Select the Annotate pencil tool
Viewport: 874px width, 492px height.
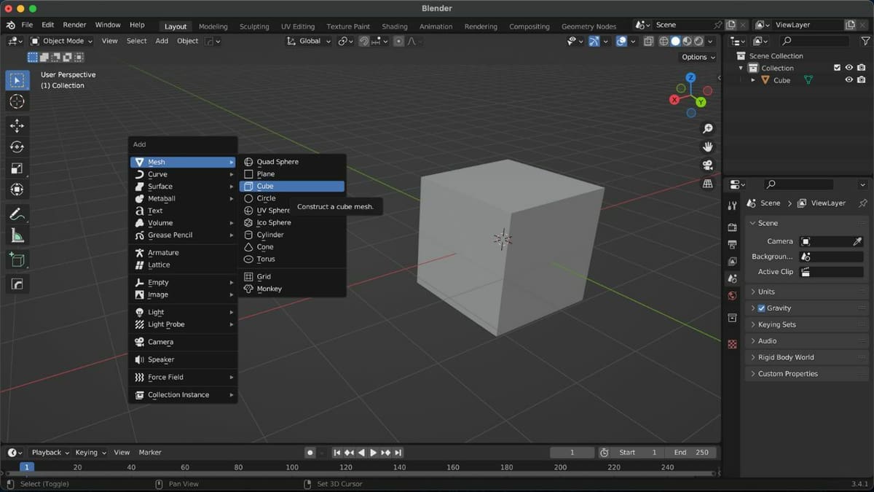pyautogui.click(x=17, y=214)
